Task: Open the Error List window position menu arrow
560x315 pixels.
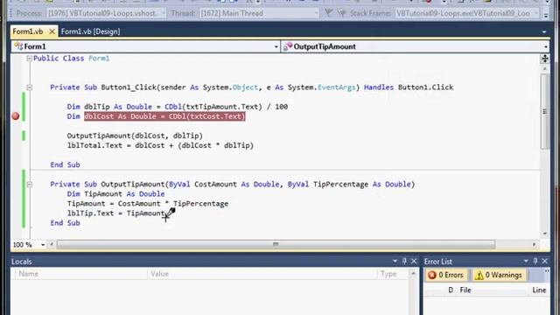Action: (x=526, y=261)
